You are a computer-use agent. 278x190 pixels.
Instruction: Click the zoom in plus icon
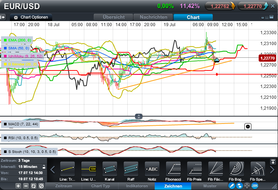[x=18, y=186]
